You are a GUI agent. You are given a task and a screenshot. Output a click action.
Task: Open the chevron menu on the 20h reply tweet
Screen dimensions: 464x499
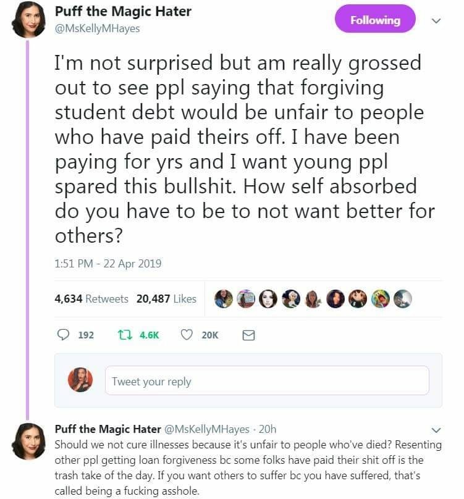pyautogui.click(x=436, y=429)
